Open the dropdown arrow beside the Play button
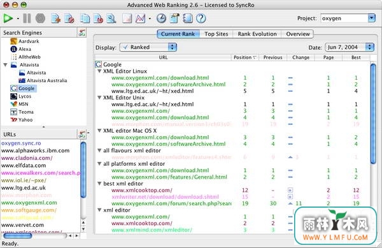Screen dimensions: 382x248 18,18
